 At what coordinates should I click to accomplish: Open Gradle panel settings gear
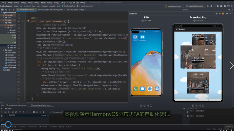pyautogui.click(x=229, y=10)
